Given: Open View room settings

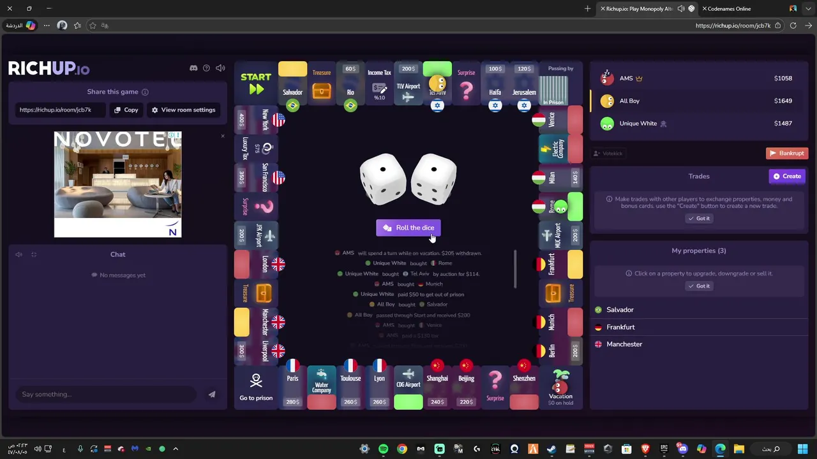Looking at the screenshot, I should pyautogui.click(x=183, y=110).
